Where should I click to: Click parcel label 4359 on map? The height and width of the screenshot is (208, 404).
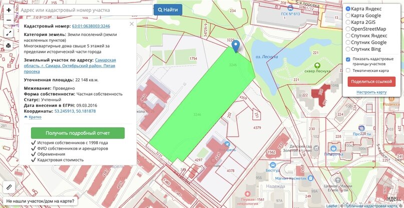coord(243,98)
